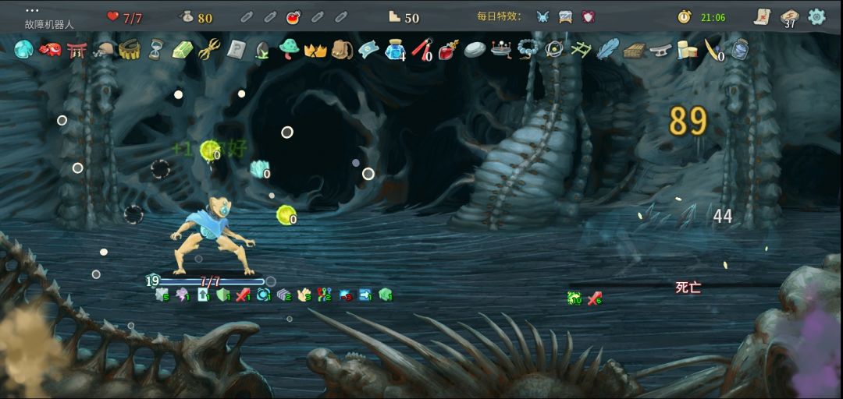The height and width of the screenshot is (399, 843).
Task: Open the map scroll icon
Action: coord(763,16)
